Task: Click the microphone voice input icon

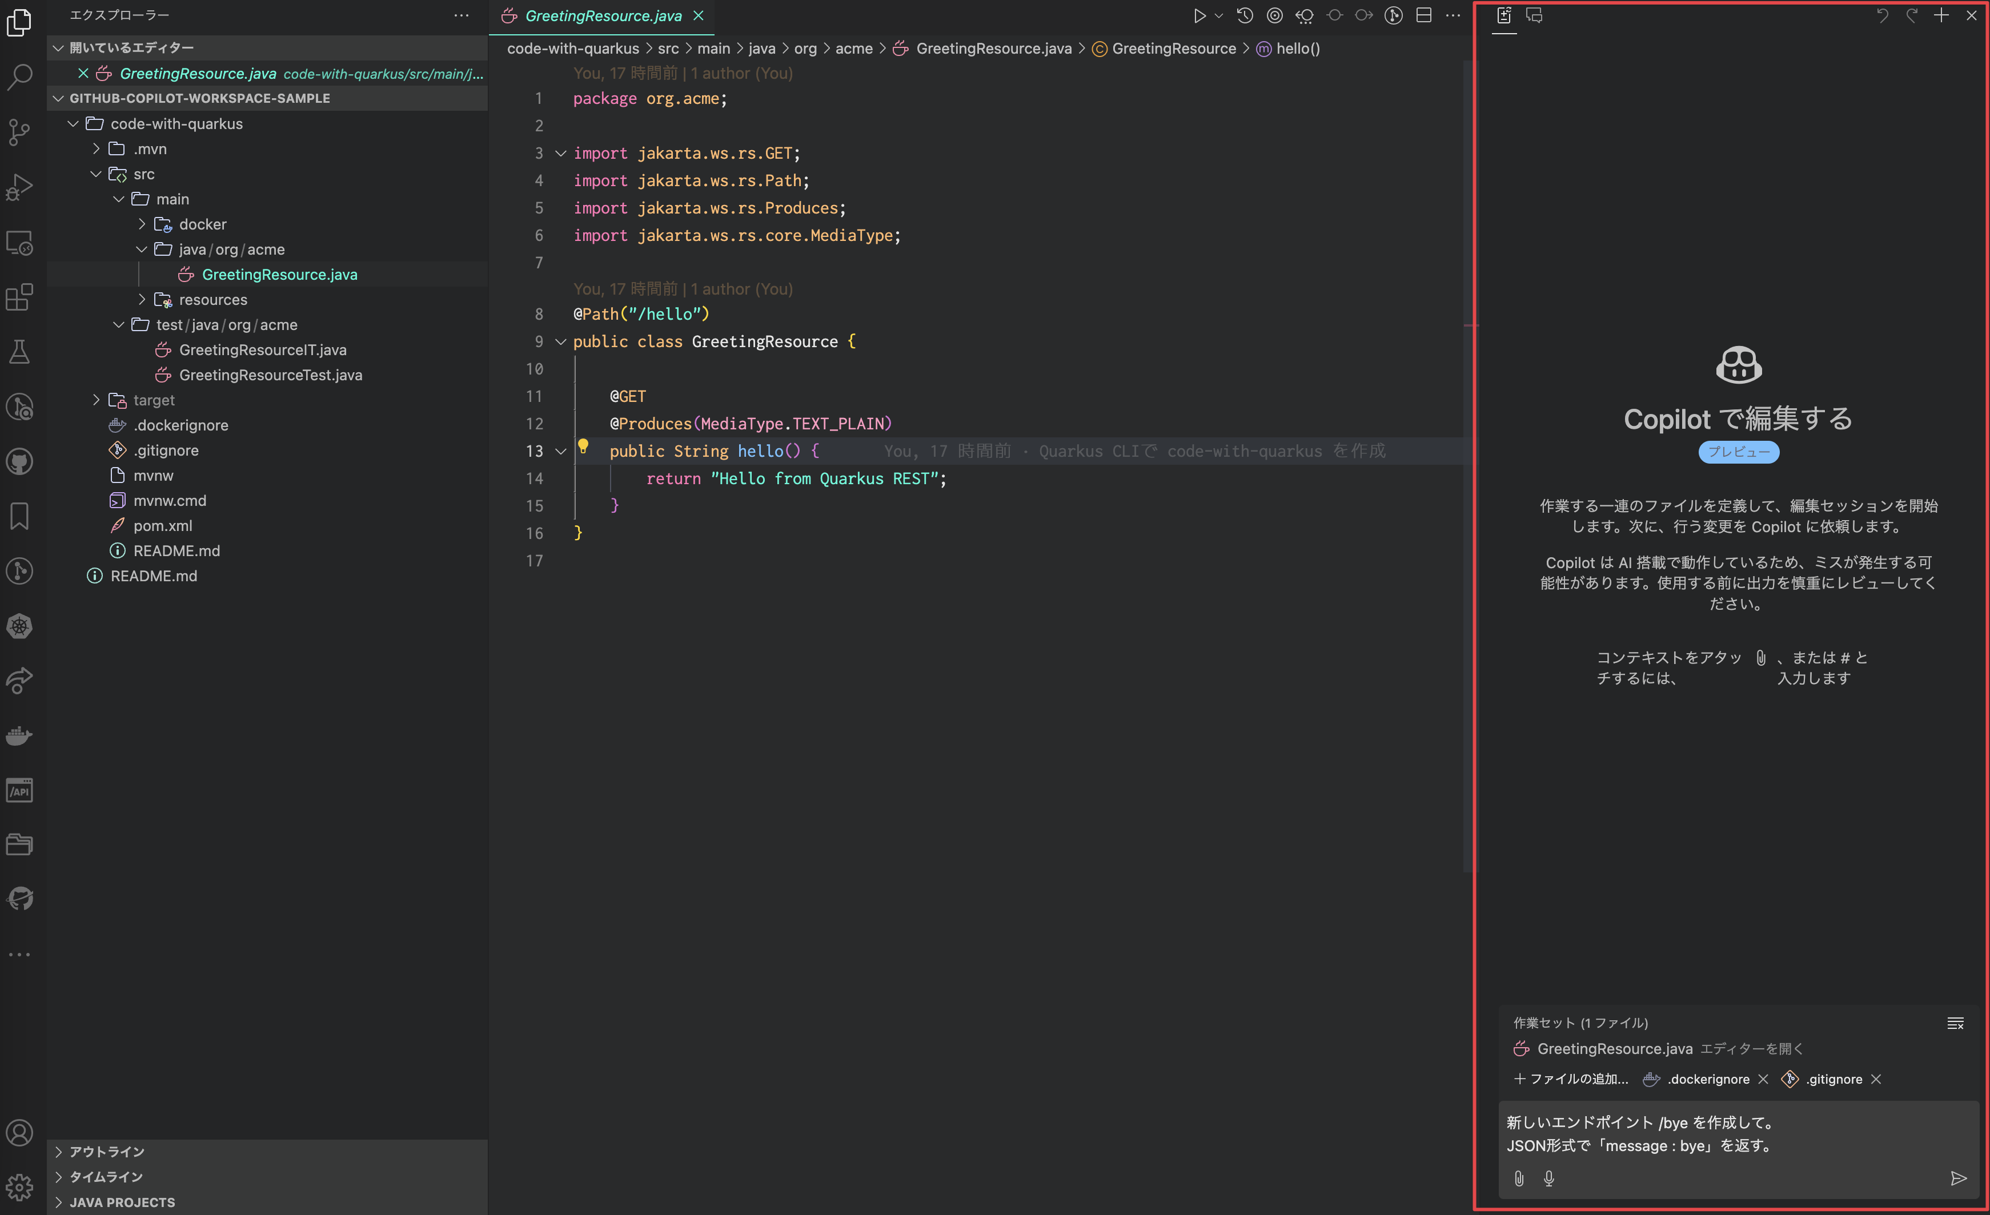Action: pos(1548,1178)
